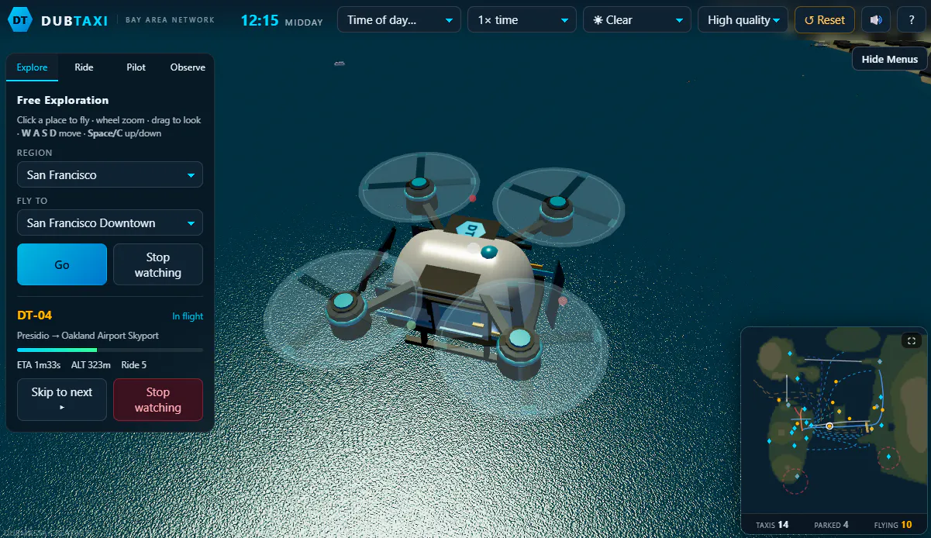Click the DT-04 flight progress bar
Viewport: 931px width, 538px height.
110,350
